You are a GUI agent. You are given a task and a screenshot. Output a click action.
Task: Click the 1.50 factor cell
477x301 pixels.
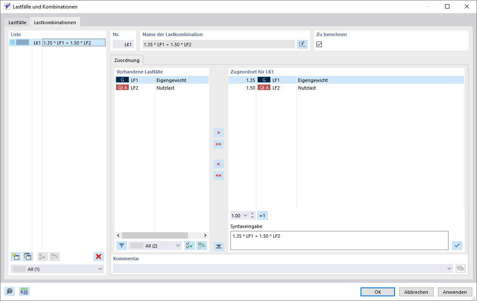pyautogui.click(x=250, y=88)
